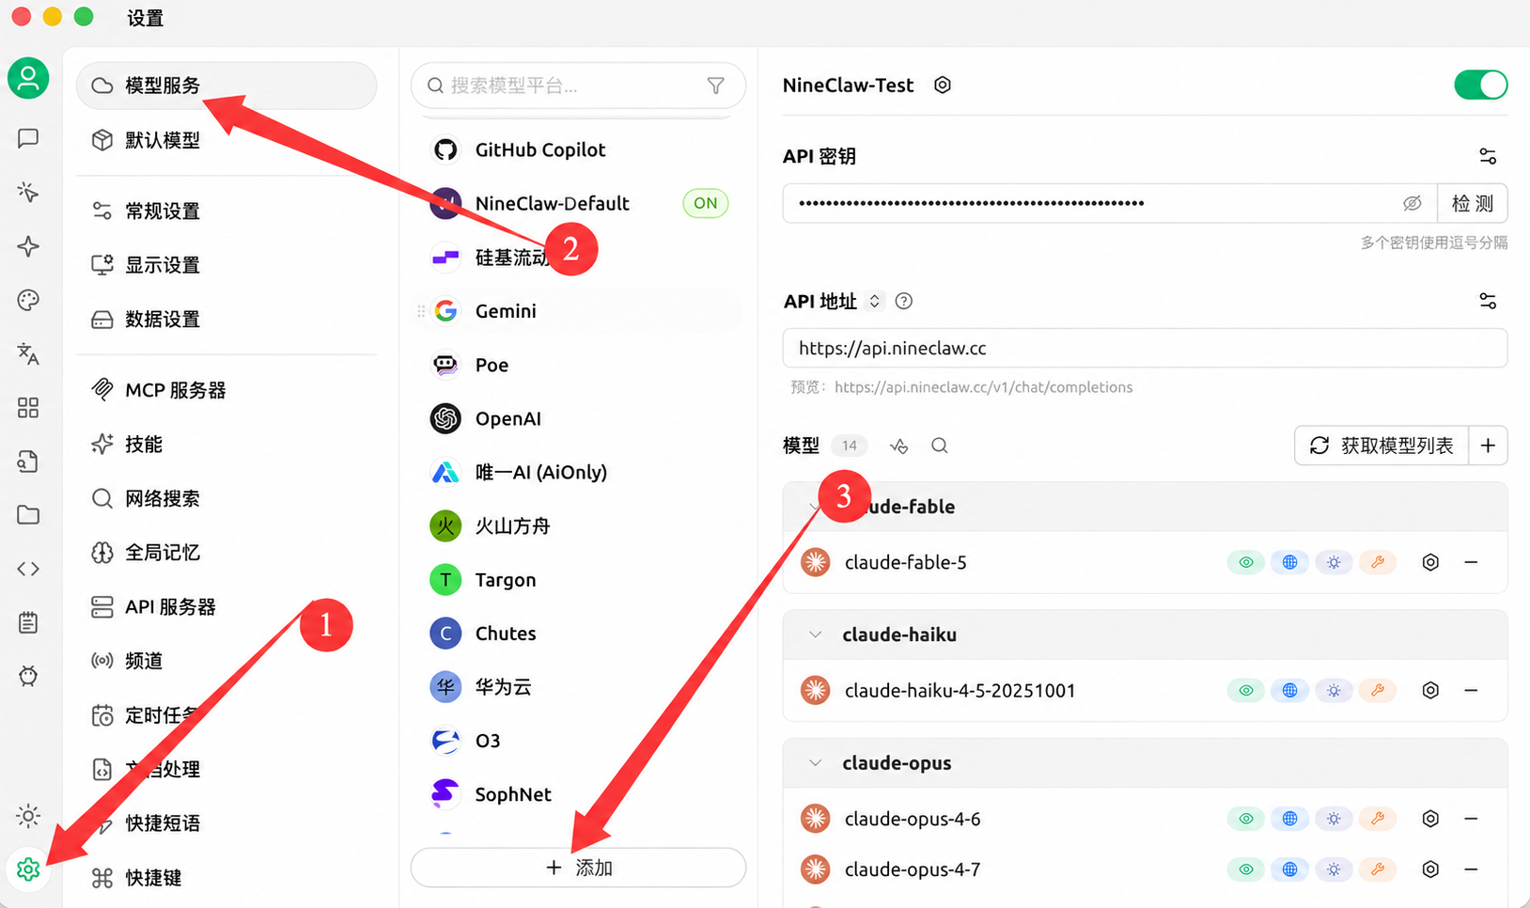
Task: Toggle NineClaw-Test provider enabled switch
Action: (x=1480, y=85)
